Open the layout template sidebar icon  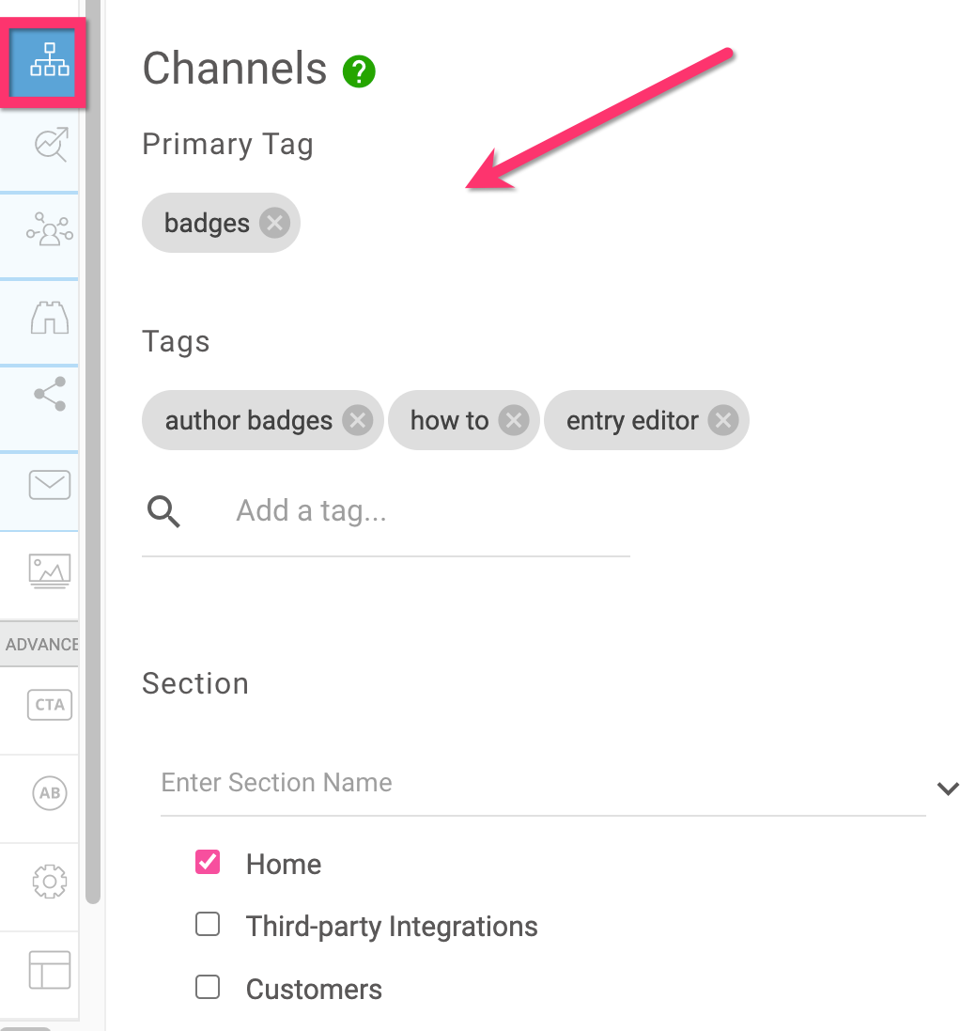pyautogui.click(x=50, y=970)
